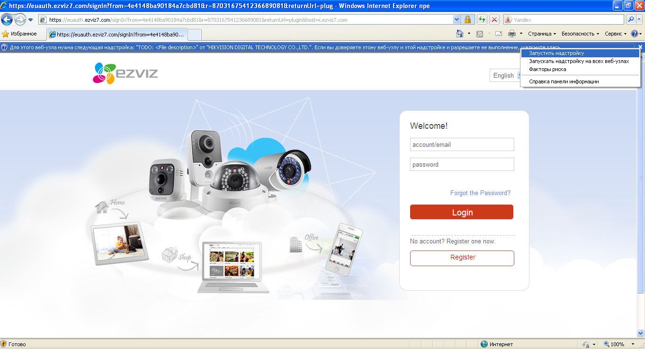Screen dimensions: 645x349
Task: Open the Home page icon in toolbar
Action: coord(459,34)
